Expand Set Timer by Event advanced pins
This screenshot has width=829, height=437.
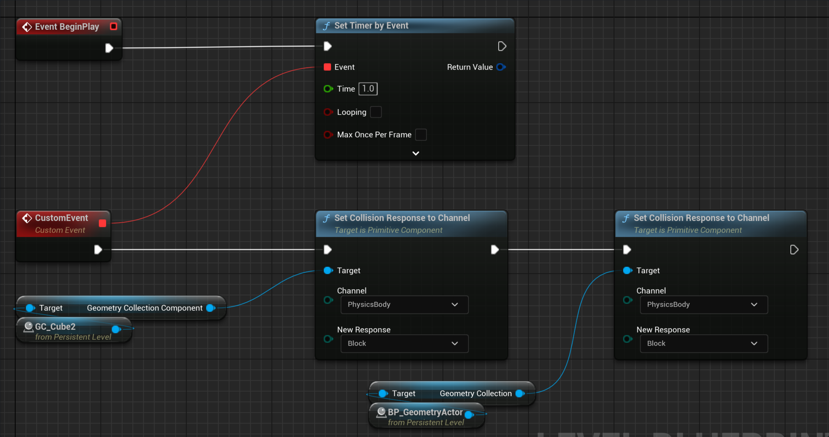coord(415,154)
